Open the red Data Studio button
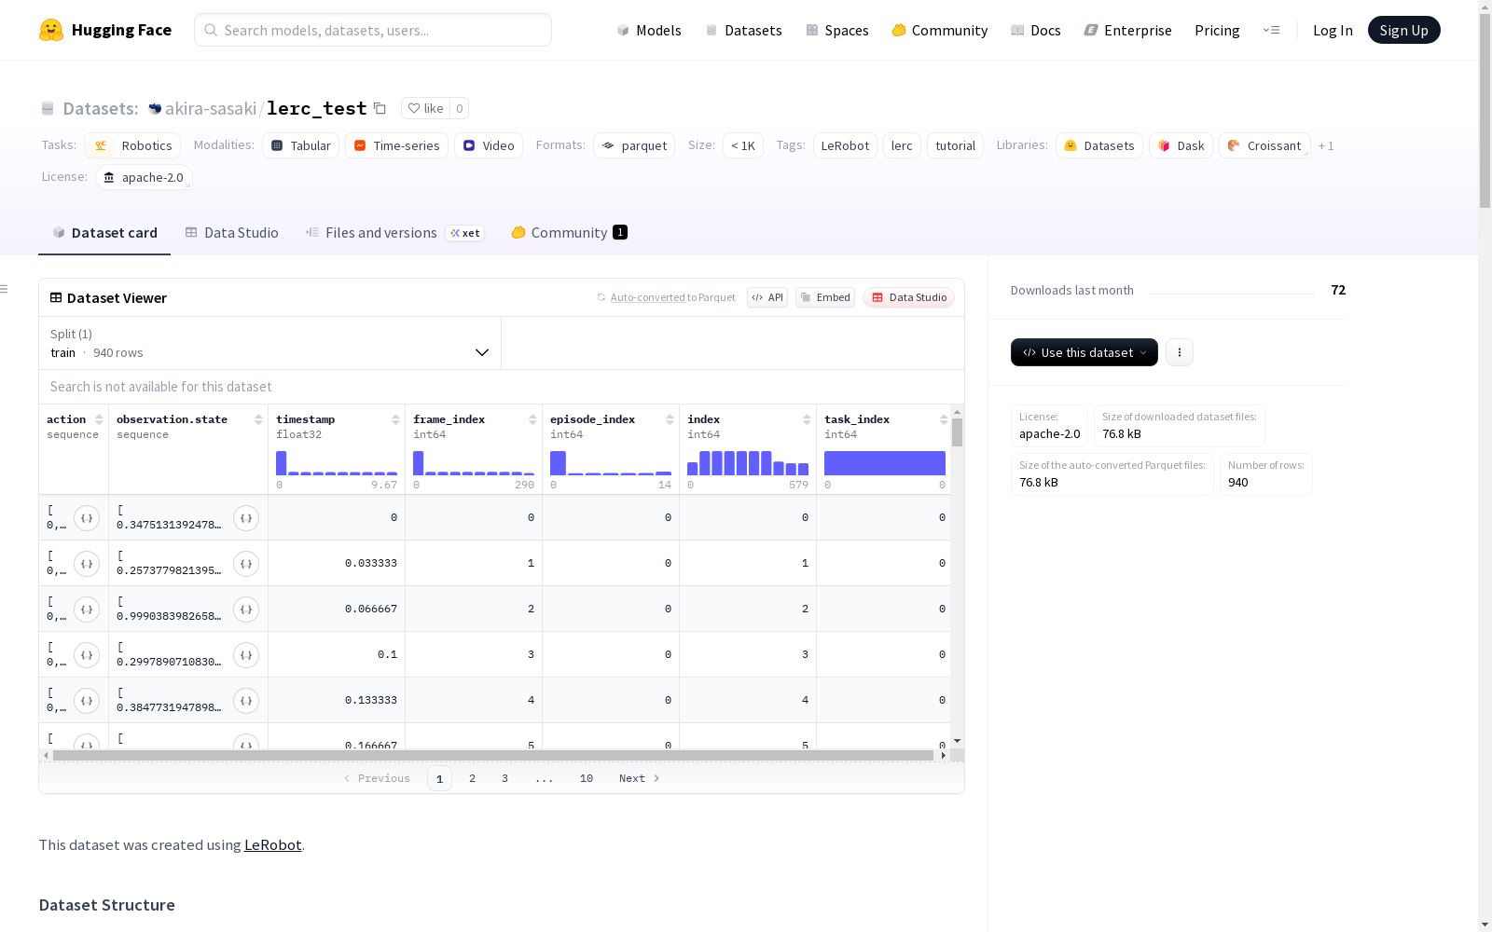The width and height of the screenshot is (1492, 932). click(908, 297)
